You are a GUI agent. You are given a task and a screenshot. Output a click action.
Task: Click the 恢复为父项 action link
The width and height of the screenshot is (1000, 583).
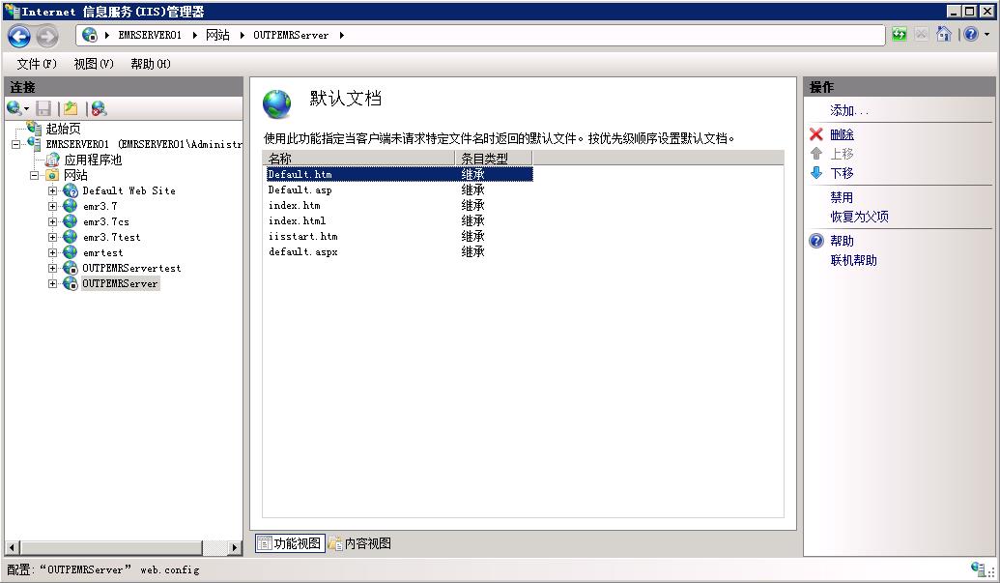pos(859,217)
